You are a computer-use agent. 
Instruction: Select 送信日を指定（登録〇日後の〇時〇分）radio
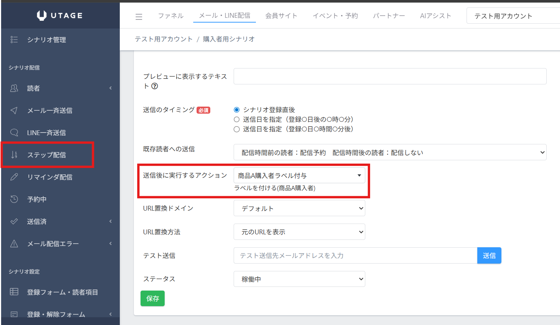pos(237,120)
